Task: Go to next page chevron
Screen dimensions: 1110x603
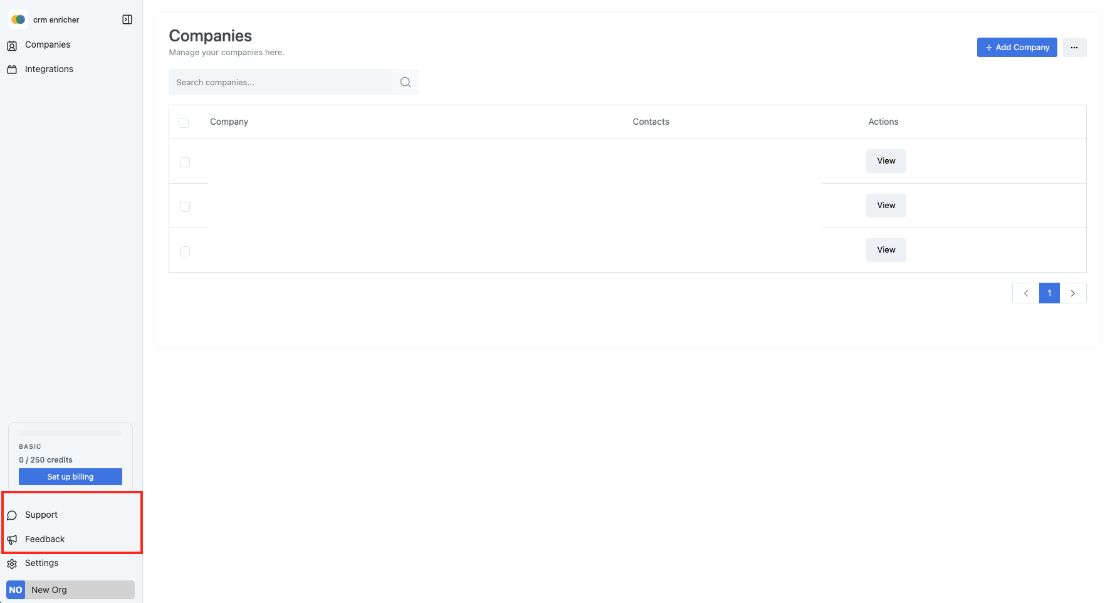Action: 1072,293
